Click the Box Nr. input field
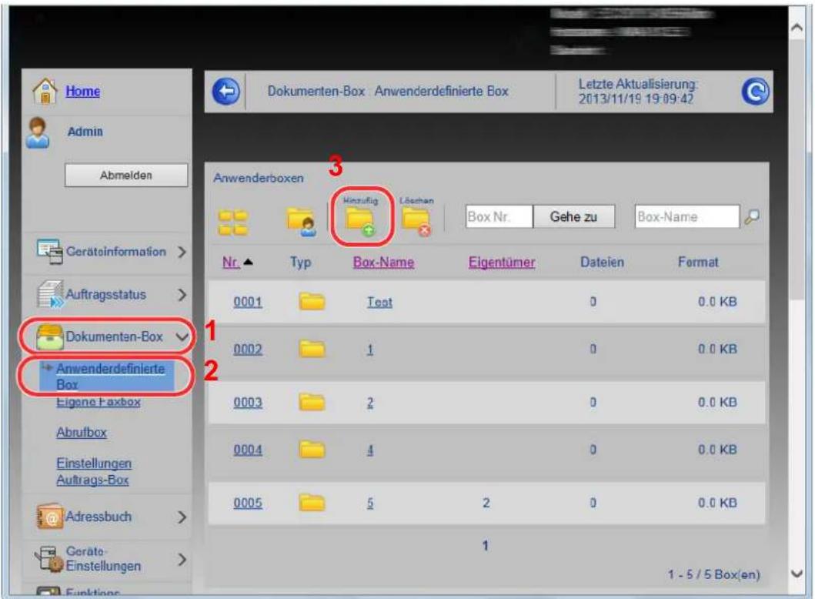815x599 pixels. (499, 216)
